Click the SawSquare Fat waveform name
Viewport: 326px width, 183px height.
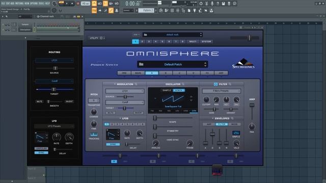pos(173,106)
